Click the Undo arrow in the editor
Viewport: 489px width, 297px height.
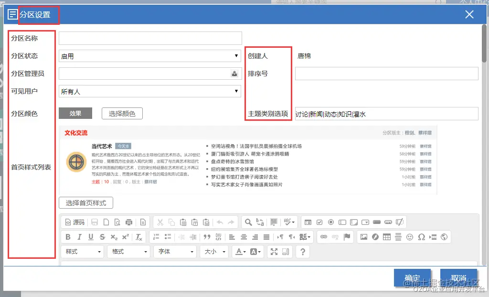click(x=220, y=222)
